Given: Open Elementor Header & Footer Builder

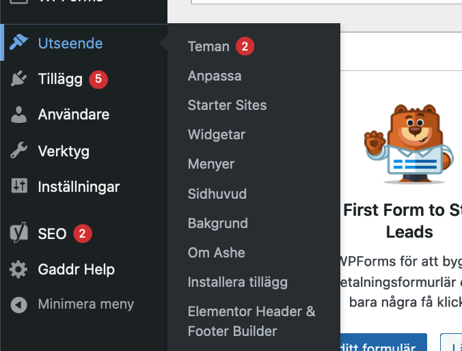Looking at the screenshot, I should coord(252,322).
